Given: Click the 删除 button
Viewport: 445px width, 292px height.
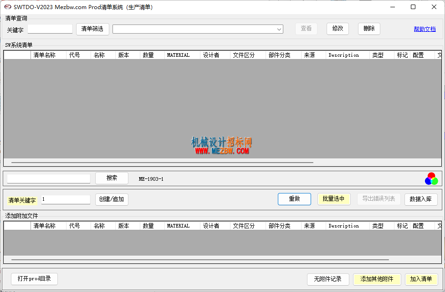Looking at the screenshot, I should click(369, 29).
